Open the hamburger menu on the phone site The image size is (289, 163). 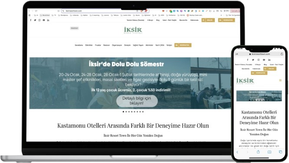click(x=280, y=80)
